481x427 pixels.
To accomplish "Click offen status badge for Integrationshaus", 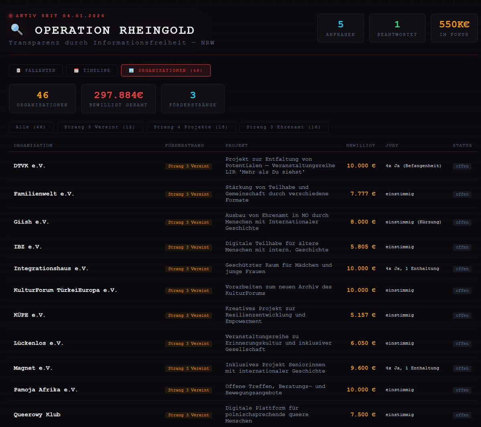I will tap(462, 269).
